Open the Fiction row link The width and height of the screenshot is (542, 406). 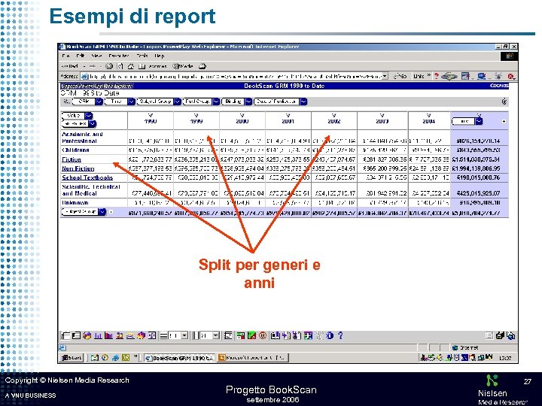coord(72,159)
